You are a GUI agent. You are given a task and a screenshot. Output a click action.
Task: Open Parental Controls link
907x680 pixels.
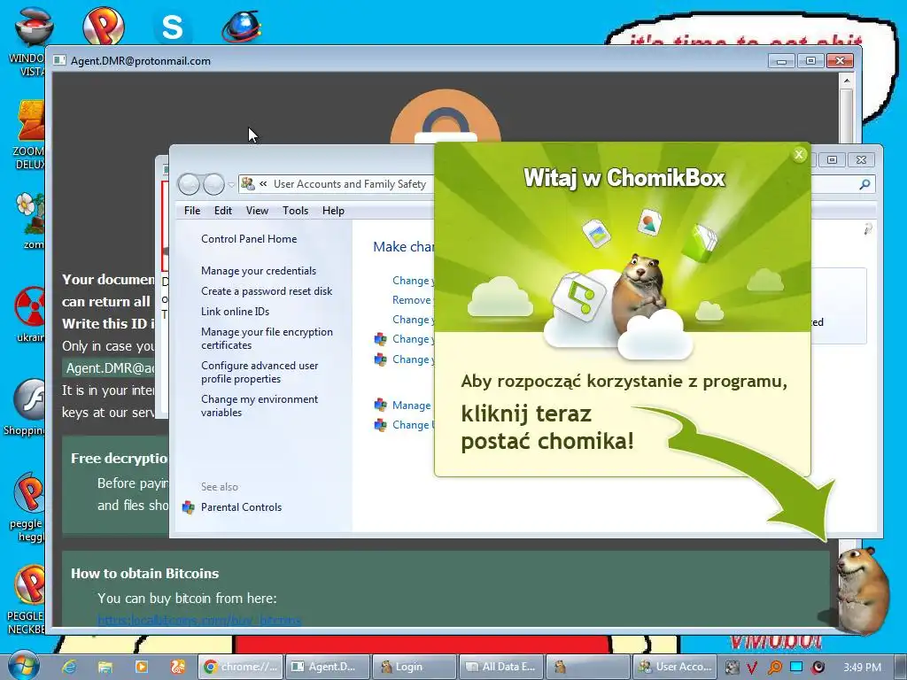(241, 507)
